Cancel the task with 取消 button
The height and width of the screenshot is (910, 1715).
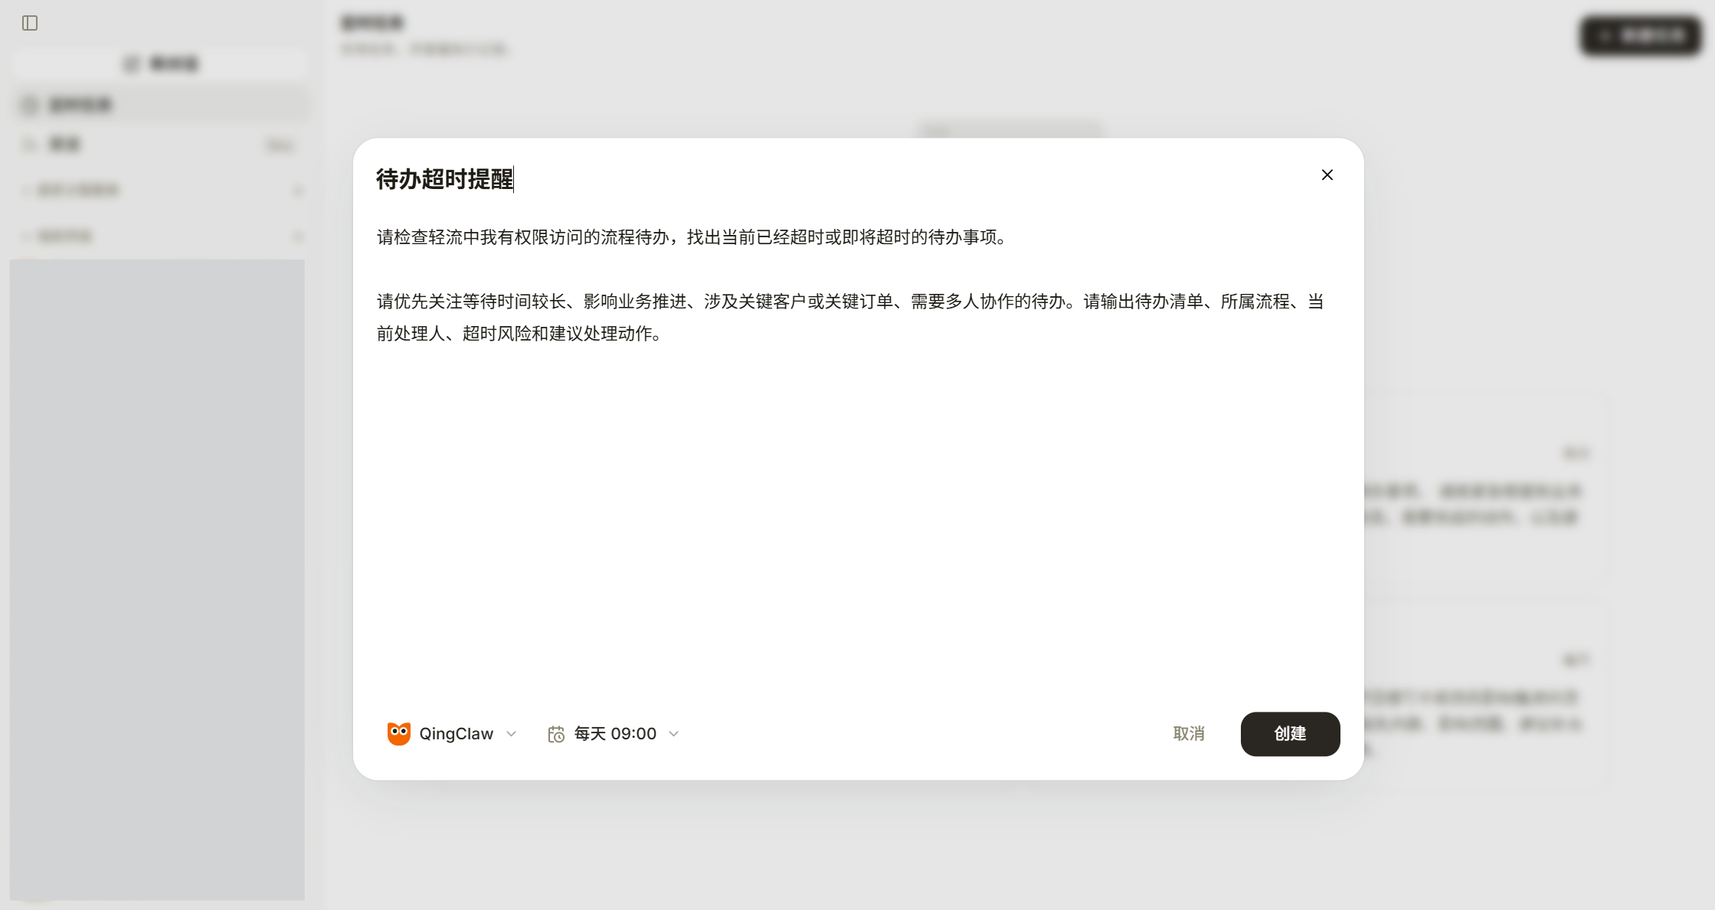(x=1189, y=734)
